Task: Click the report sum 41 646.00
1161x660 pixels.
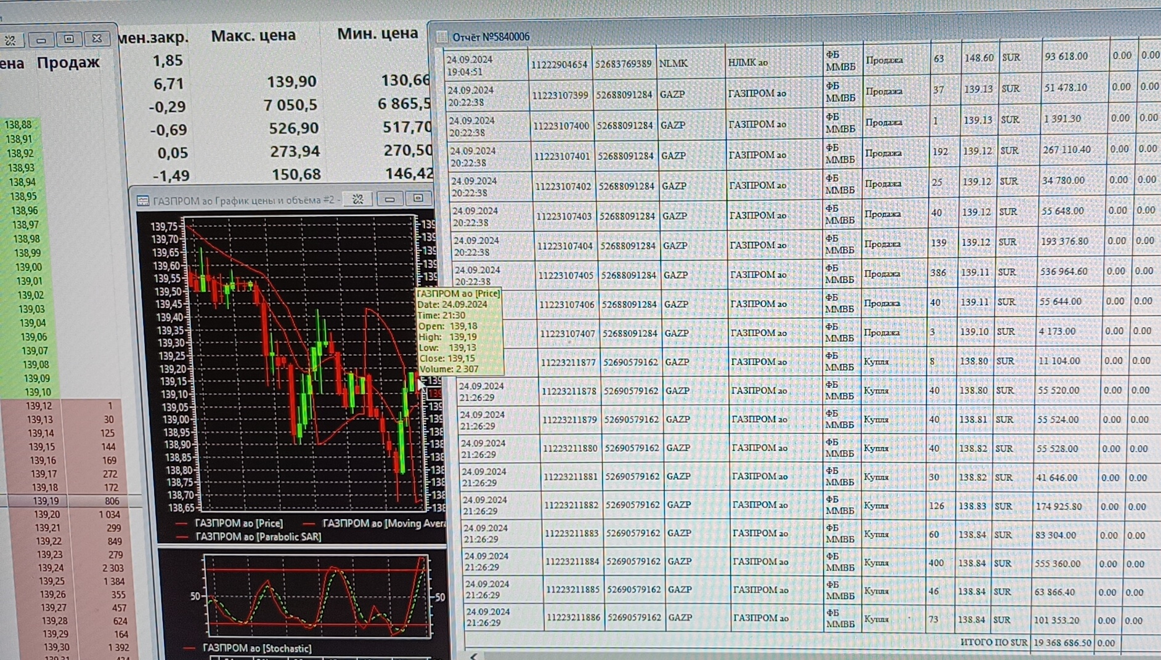Action: pyautogui.click(x=1057, y=478)
